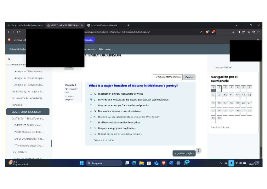
Task: Close the course index drawer with X
Action: [9, 59]
